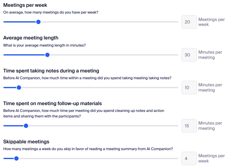Click the "Skippable meetings" heading
The image size is (227, 168).
[x=26, y=142]
